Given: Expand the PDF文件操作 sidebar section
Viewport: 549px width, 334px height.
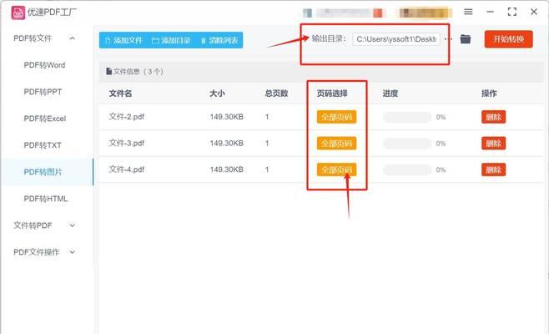Looking at the screenshot, I should [72, 252].
